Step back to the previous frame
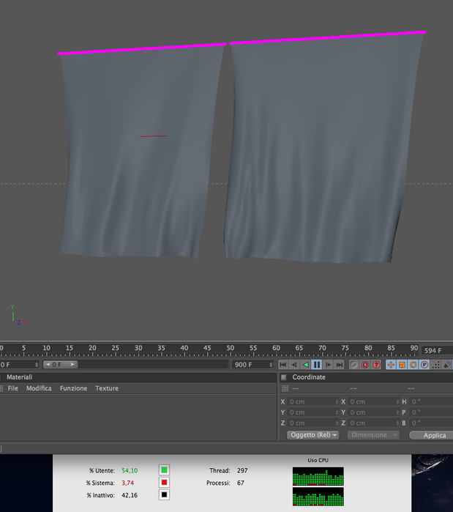The image size is (453, 512). coord(294,365)
